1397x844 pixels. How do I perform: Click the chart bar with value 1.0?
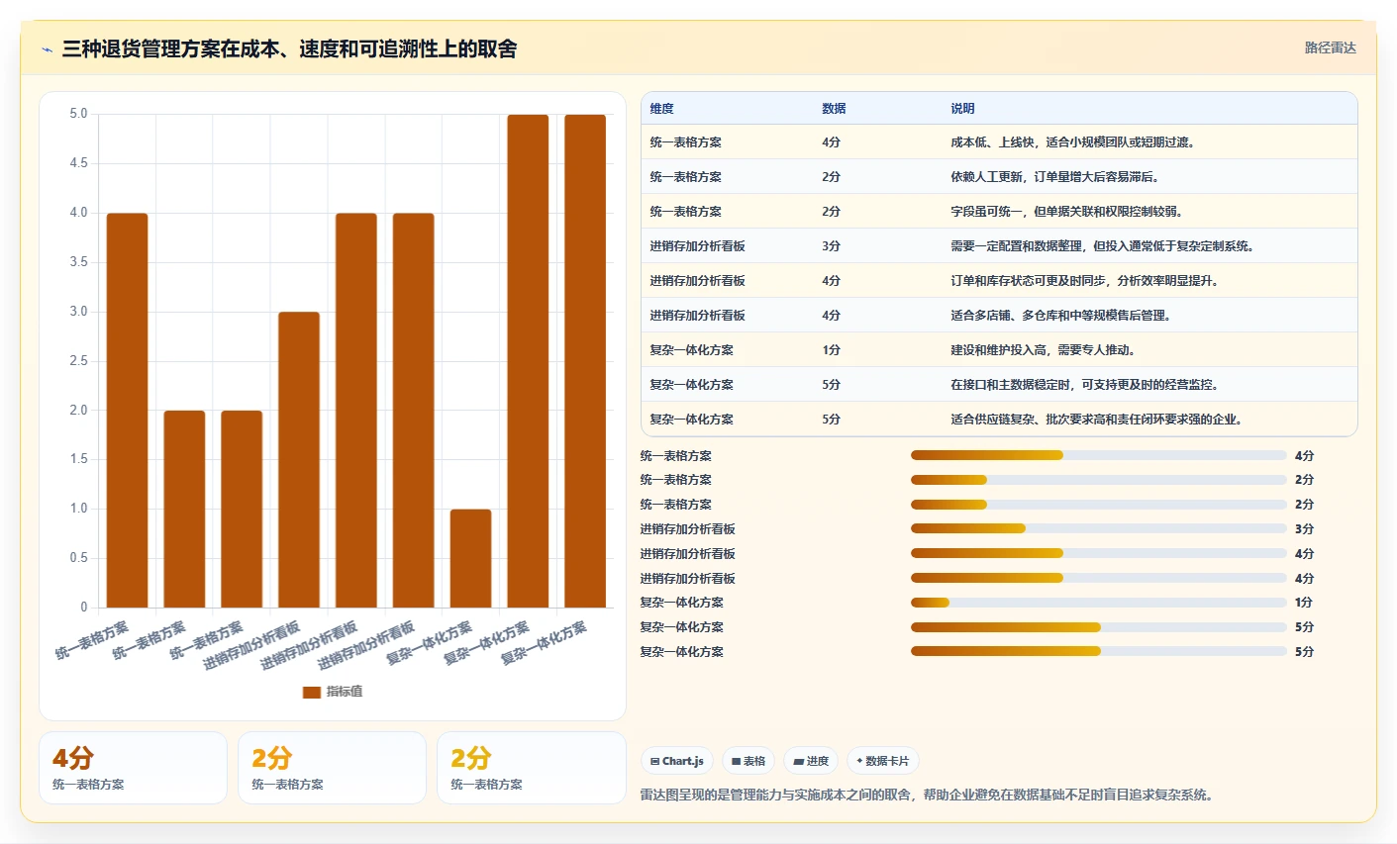click(x=470, y=558)
